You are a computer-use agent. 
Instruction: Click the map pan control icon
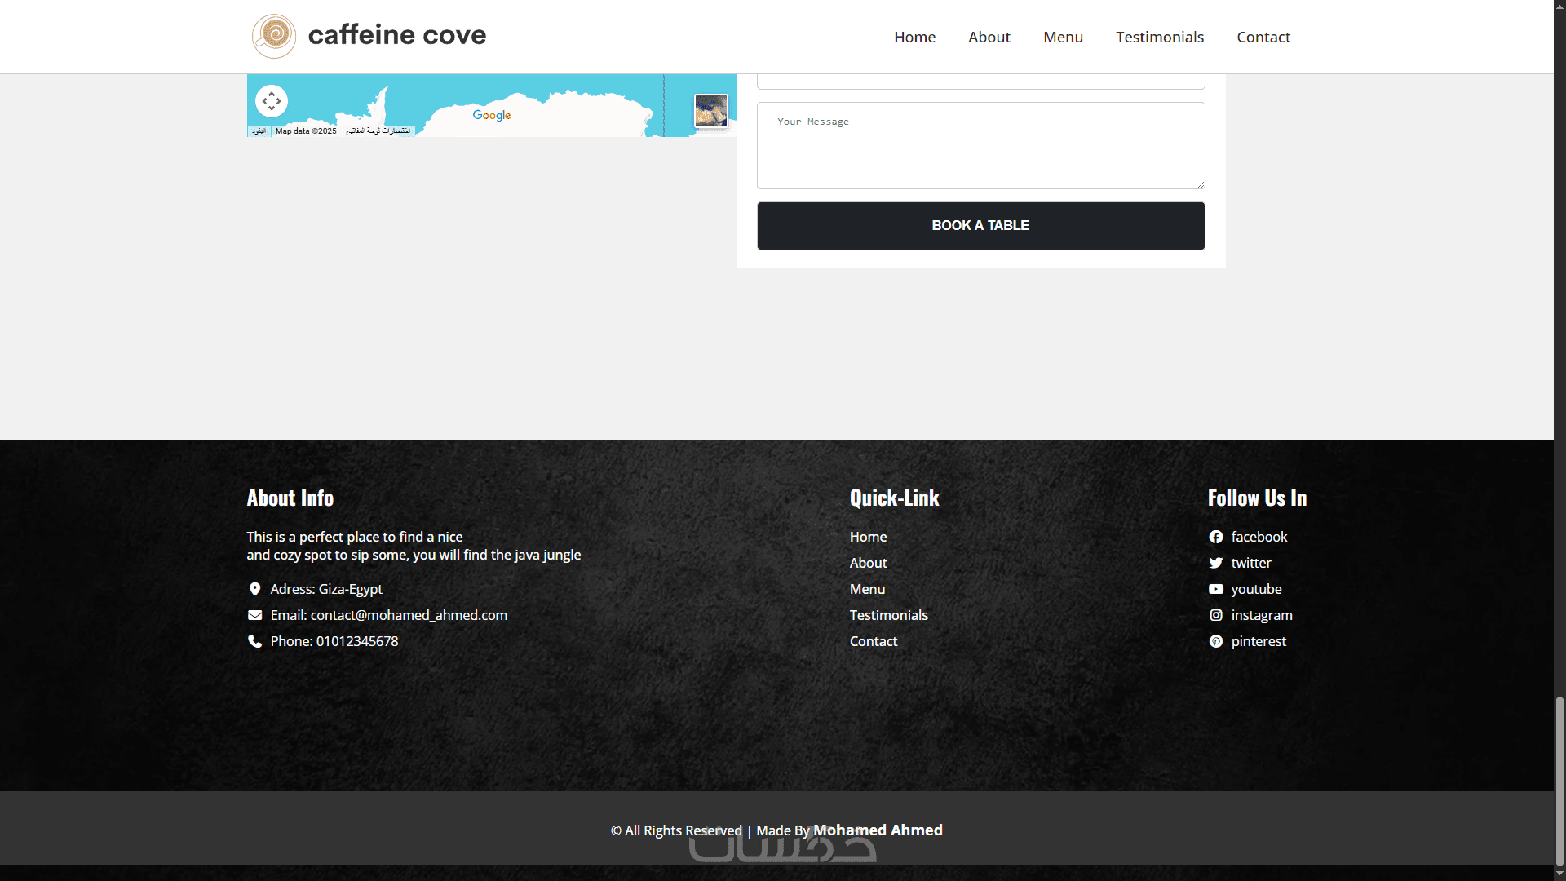(x=272, y=101)
